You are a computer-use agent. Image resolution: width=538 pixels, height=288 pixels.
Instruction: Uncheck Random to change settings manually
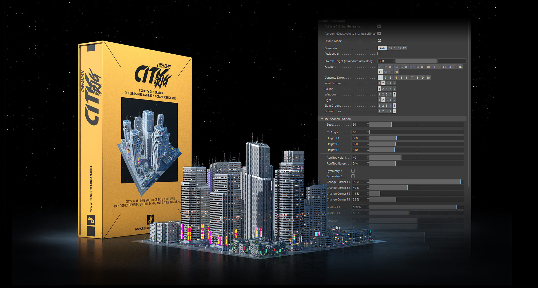(x=379, y=34)
